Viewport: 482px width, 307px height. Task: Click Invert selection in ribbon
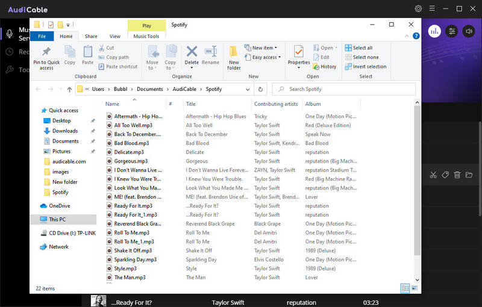coord(366,67)
